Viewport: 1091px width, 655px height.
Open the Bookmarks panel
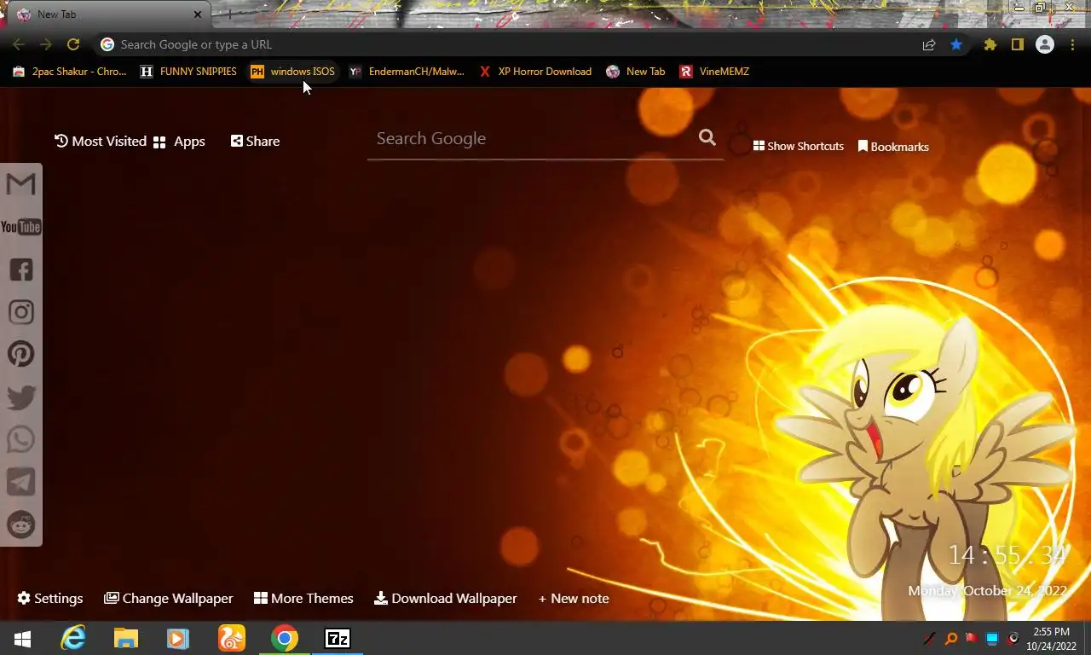tap(893, 147)
